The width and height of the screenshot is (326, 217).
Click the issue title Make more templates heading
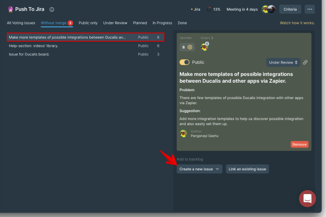point(236,78)
